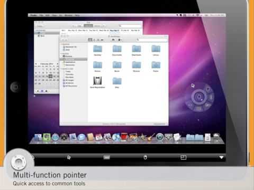The width and height of the screenshot is (254, 190).
Task: Tap the screen layout icon in bottom toolbar
Action: [184, 157]
